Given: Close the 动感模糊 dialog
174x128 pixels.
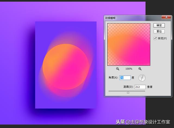Looking at the screenshot, I should coord(166,17).
